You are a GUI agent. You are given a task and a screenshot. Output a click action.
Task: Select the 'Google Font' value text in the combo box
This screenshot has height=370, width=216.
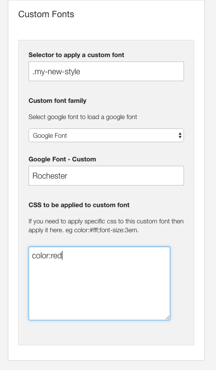(x=50, y=136)
